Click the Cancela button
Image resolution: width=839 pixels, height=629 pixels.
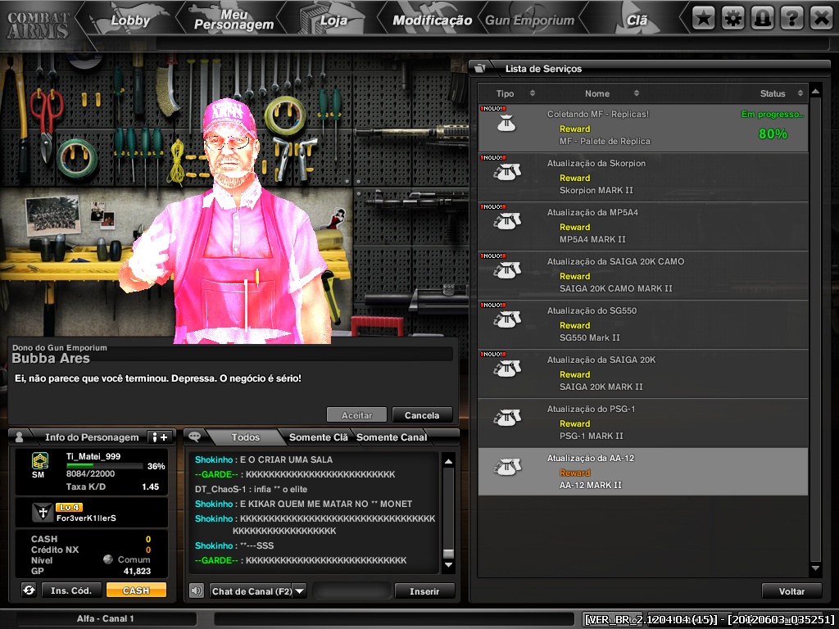[422, 415]
